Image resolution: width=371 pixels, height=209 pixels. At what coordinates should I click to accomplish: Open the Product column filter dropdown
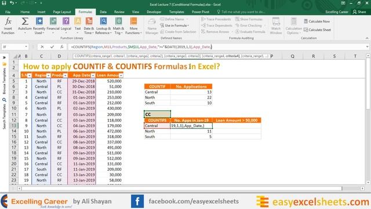[66, 75]
